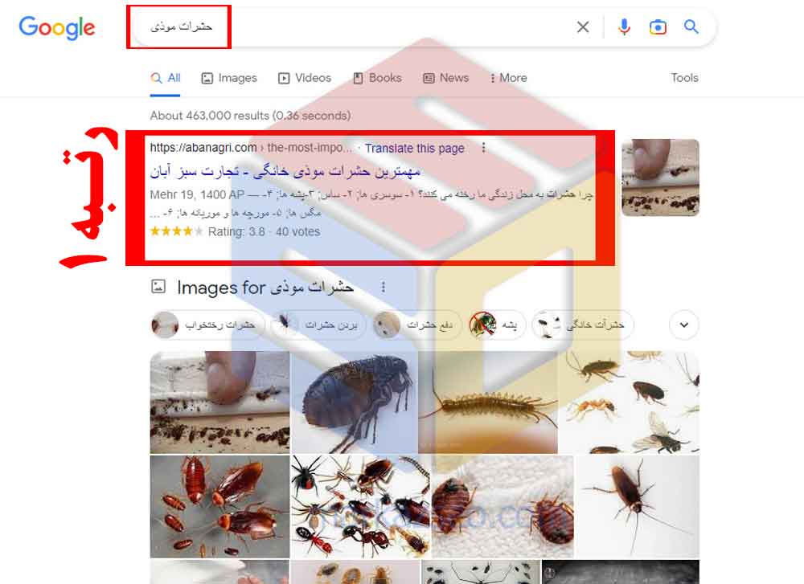The image size is (804, 584).
Task: Click the Google logo
Action: (57, 27)
